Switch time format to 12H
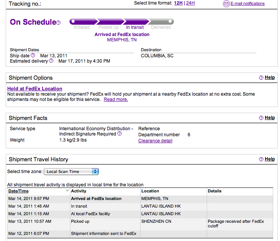 coord(178,3)
